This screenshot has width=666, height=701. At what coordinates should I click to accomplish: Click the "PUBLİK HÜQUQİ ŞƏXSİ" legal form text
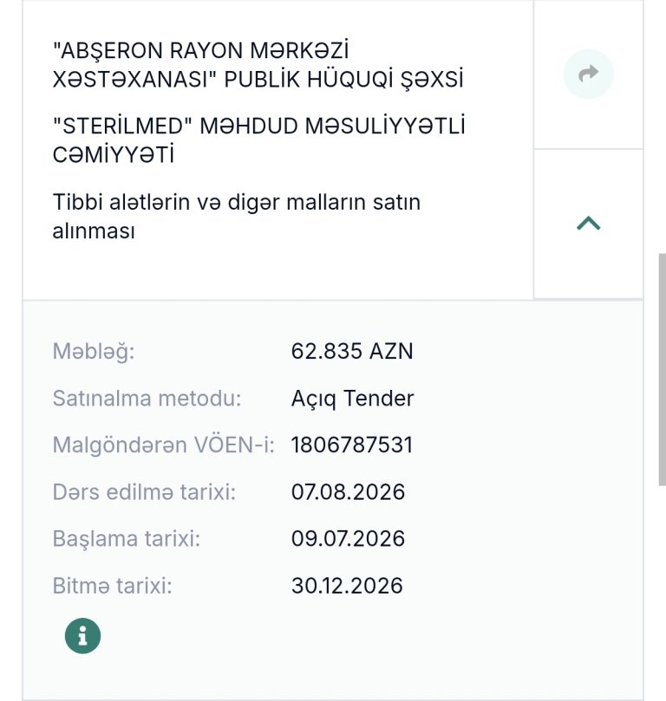coord(343,79)
